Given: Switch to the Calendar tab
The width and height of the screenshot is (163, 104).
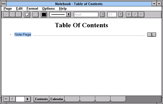Looking at the screenshot, I should 57,99.
